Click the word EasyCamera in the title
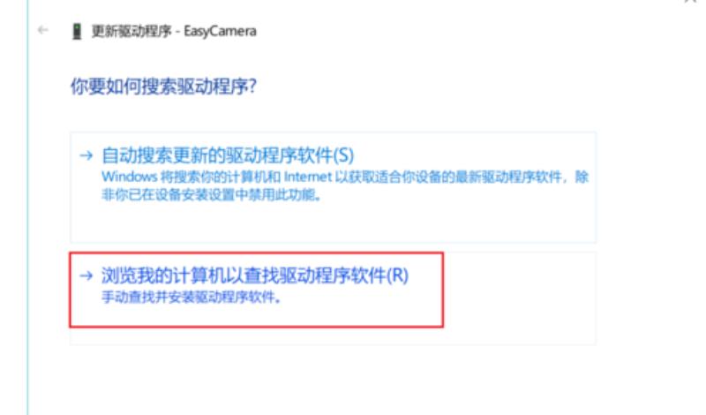This screenshot has height=415, width=706. coord(220,31)
